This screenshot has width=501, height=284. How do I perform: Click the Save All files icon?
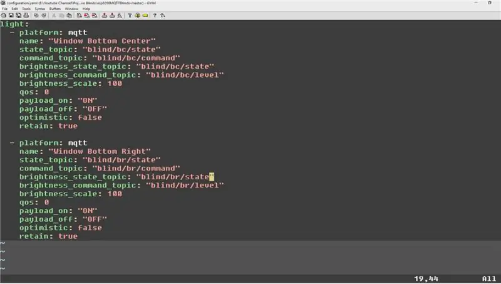click(19, 15)
